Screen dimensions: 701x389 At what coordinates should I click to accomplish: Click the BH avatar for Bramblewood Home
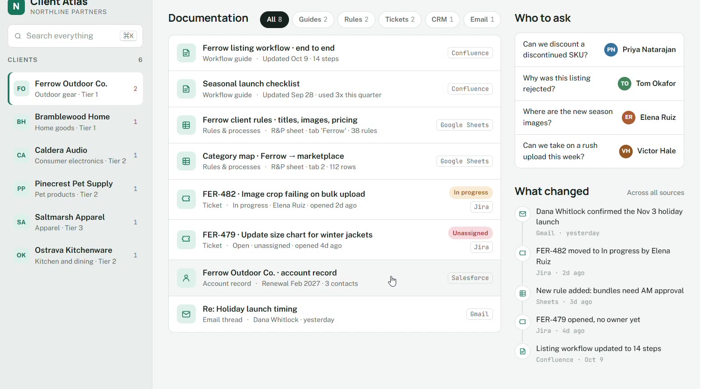coord(21,122)
